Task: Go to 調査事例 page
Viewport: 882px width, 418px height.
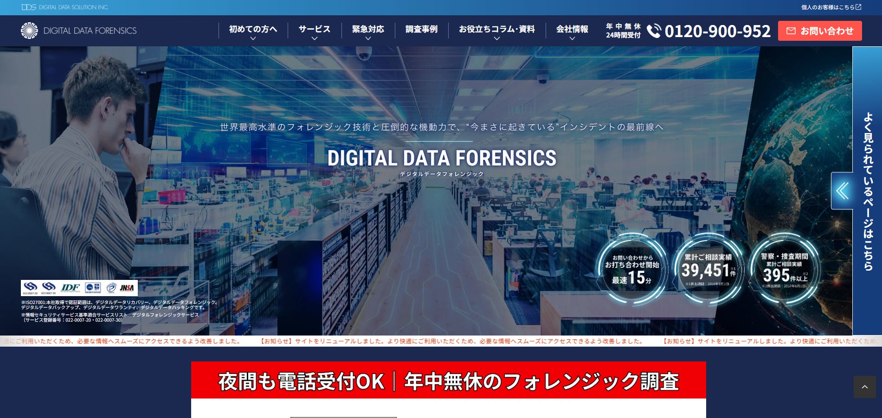Action: point(421,29)
